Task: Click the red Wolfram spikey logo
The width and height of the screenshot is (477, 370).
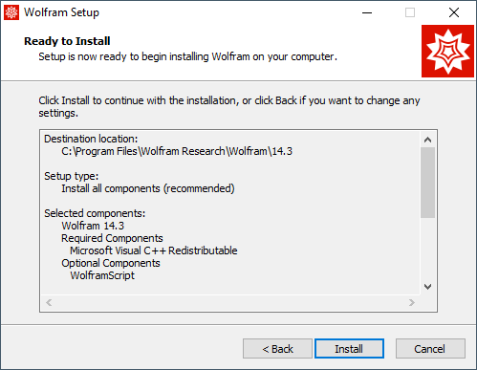Action: point(447,51)
